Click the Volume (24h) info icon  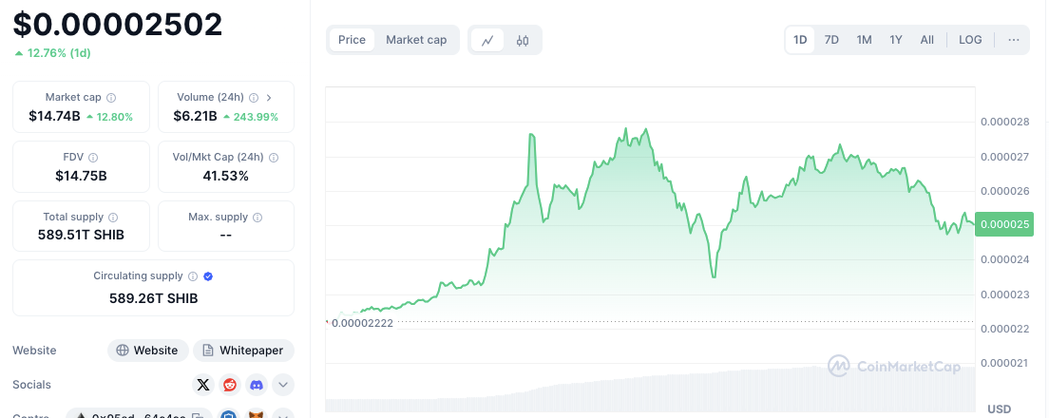coord(254,98)
